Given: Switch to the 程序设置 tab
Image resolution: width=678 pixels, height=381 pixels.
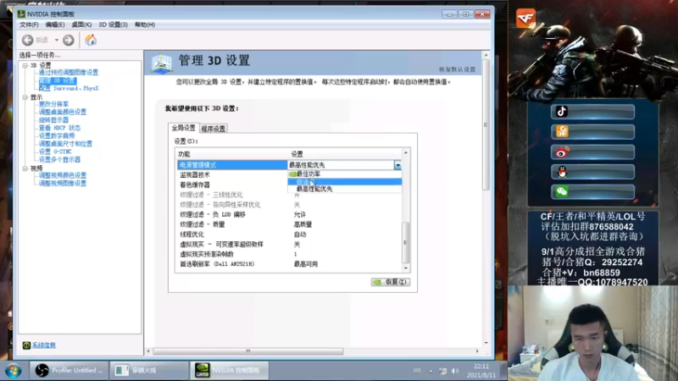Looking at the screenshot, I should [x=214, y=129].
